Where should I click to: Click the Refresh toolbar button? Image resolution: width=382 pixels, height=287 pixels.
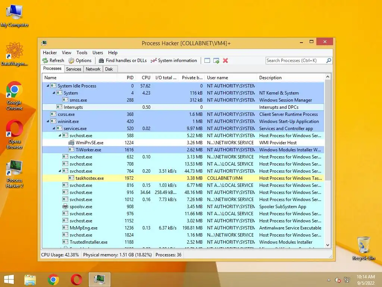point(53,61)
